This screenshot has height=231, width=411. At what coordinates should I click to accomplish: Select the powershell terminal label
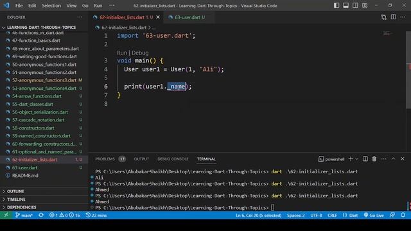point(331,159)
